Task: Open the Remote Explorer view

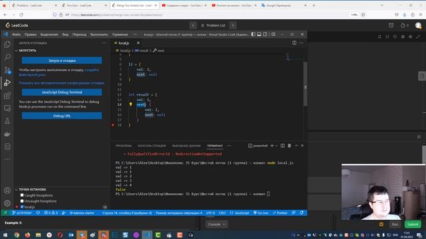Action: [x=7, y=108]
